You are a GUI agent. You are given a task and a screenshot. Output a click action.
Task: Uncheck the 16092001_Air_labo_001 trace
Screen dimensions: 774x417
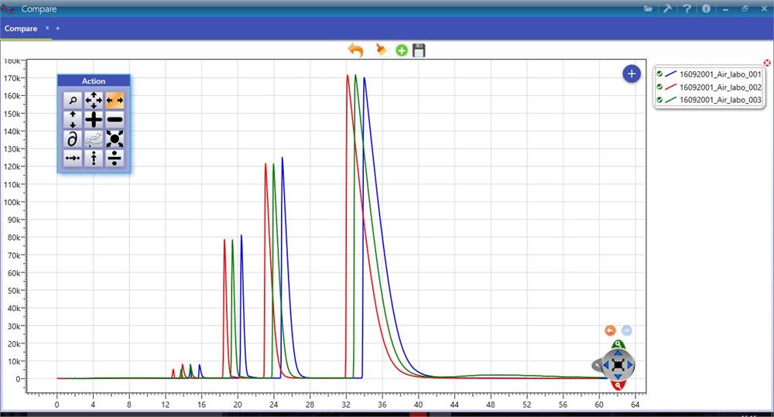pos(659,73)
